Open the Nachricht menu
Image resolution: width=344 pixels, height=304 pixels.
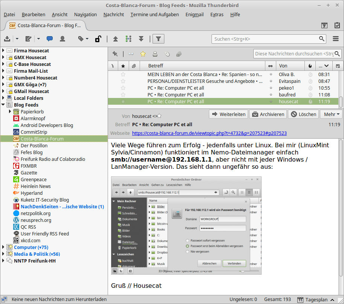114,15
